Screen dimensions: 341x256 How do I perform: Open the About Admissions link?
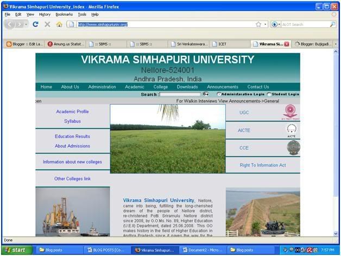[72, 146]
